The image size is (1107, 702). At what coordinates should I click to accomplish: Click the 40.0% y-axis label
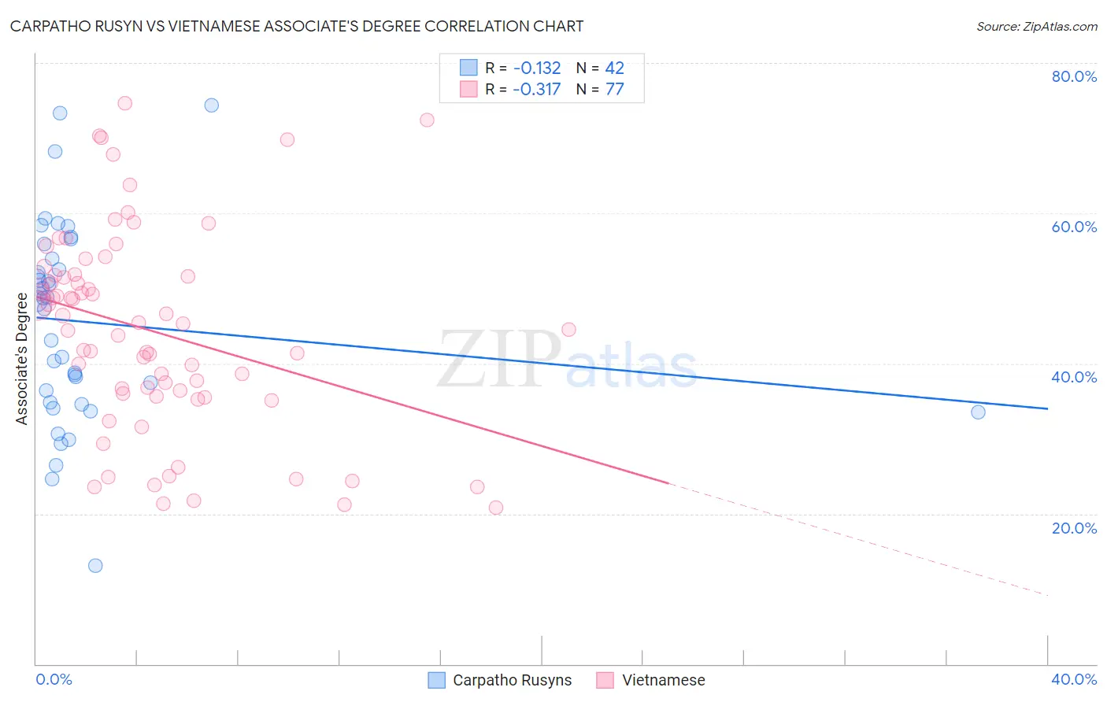click(x=1074, y=377)
